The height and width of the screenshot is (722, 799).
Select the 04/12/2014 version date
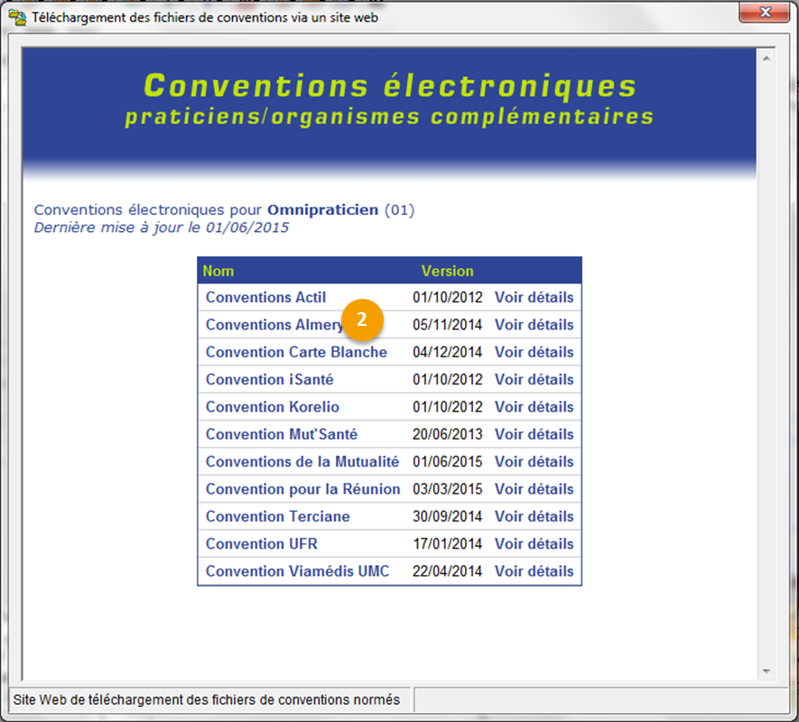(x=448, y=353)
